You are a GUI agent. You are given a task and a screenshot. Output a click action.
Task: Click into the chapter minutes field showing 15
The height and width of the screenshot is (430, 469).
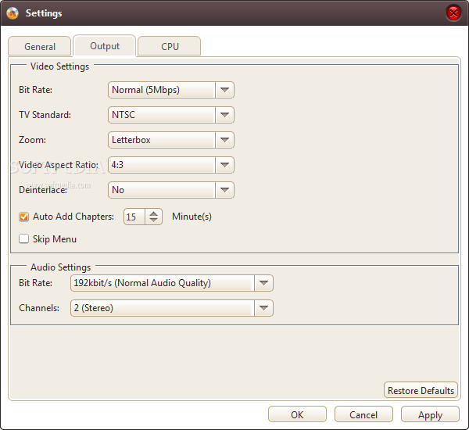tap(134, 217)
